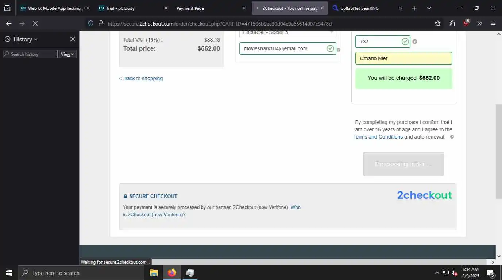Screen dimensions: 502x280
Task: Click the muted volume tray icon
Action: tap(455, 273)
